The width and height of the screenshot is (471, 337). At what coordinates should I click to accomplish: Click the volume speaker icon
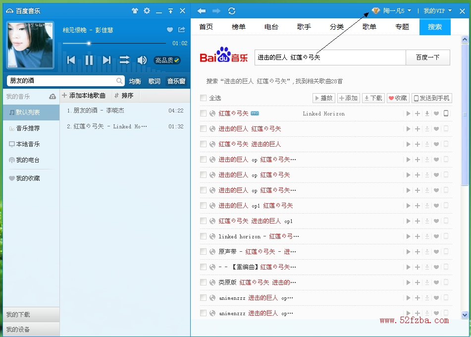[x=142, y=60]
